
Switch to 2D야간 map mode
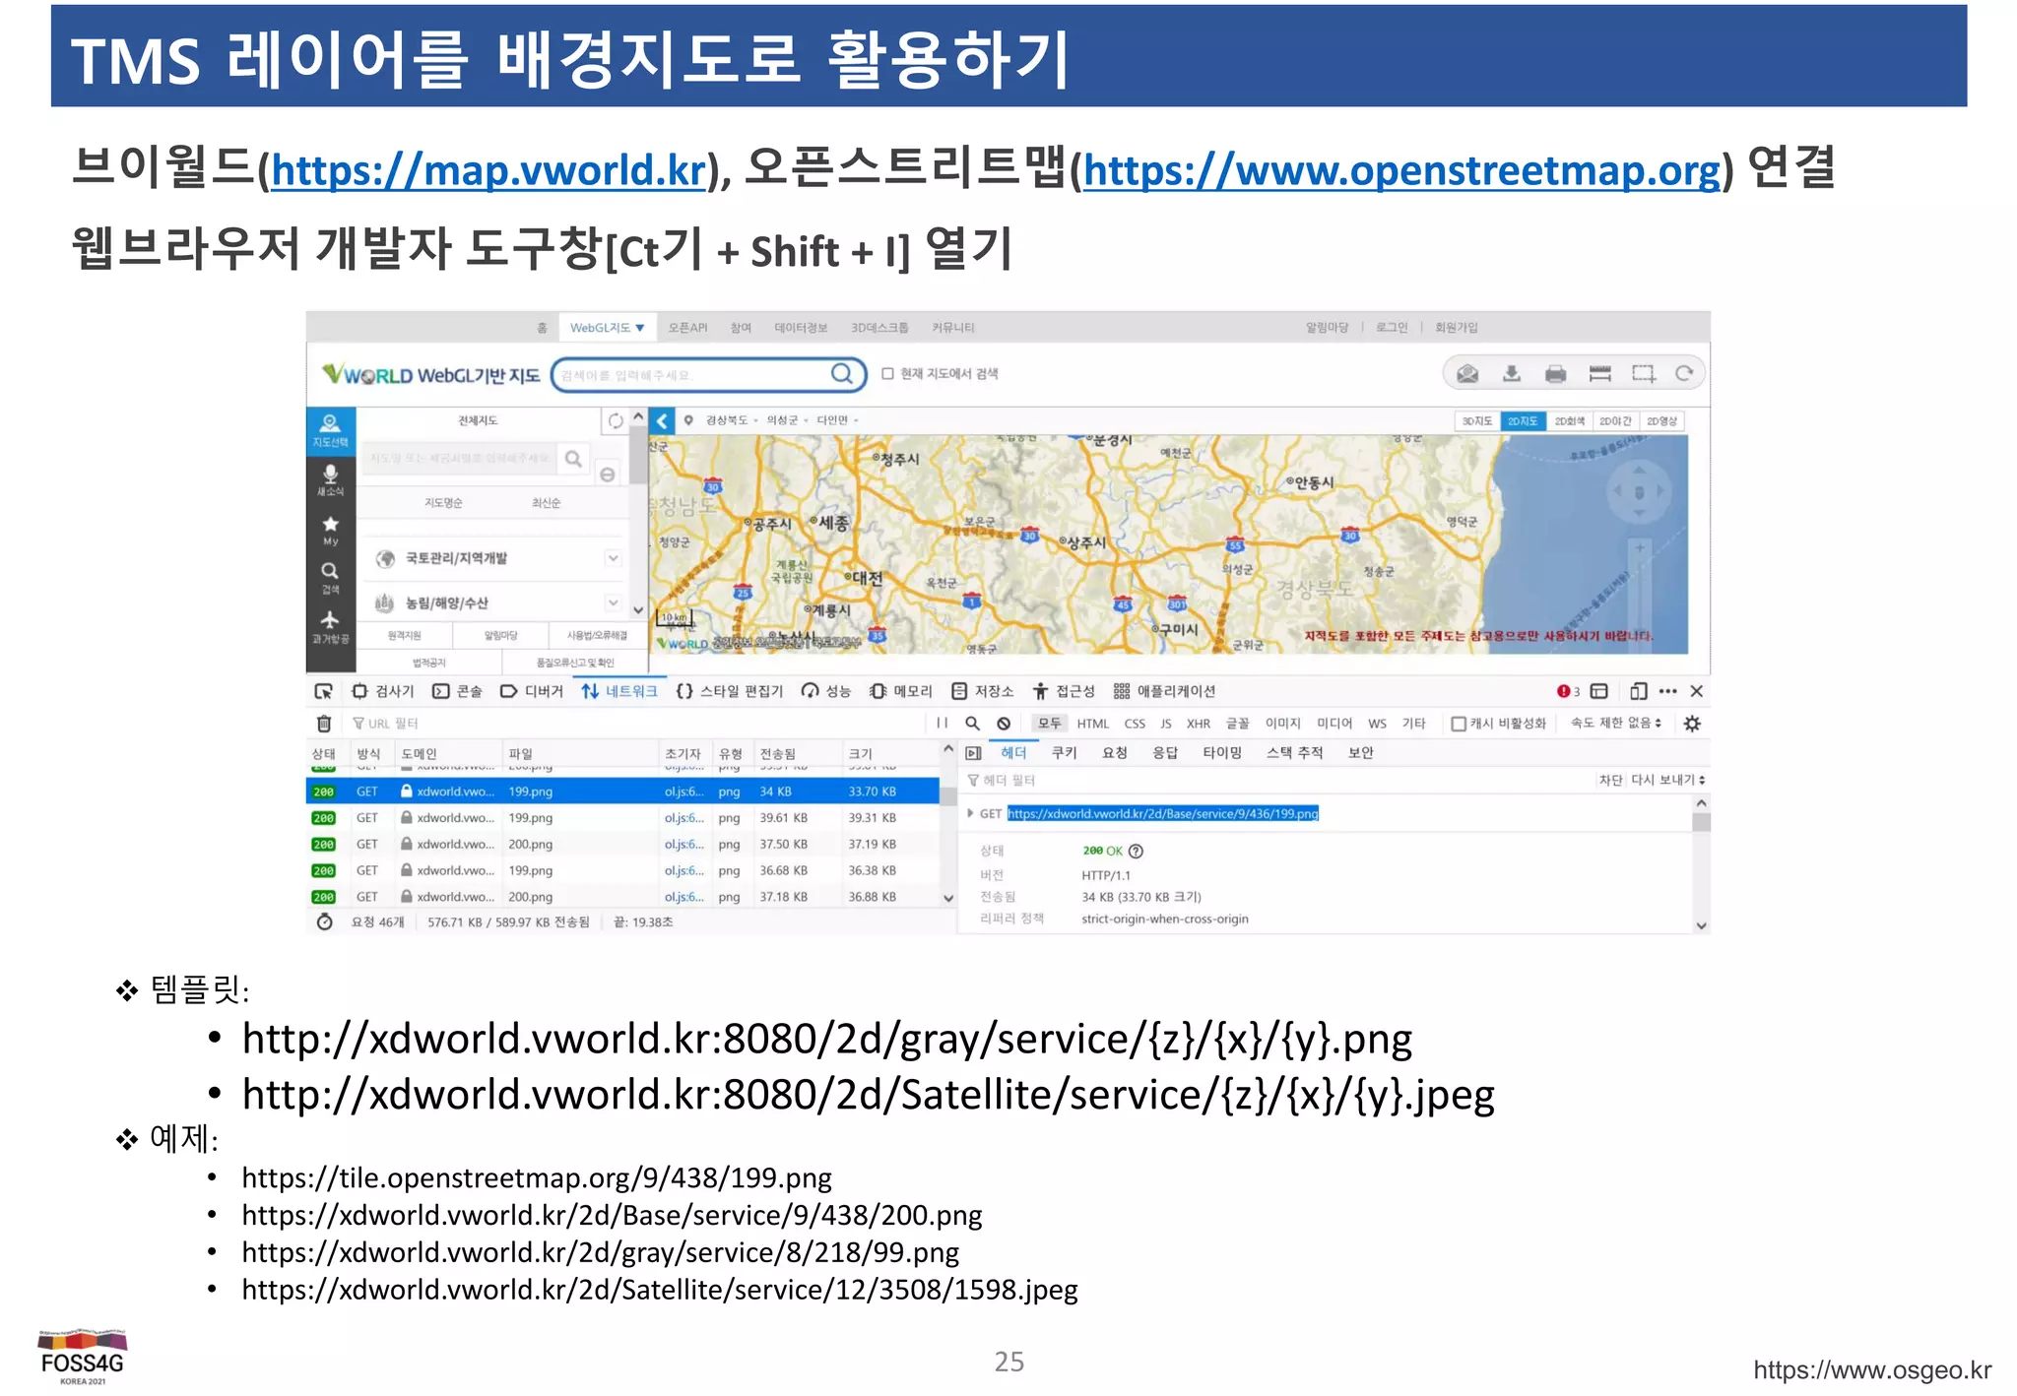click(1615, 421)
